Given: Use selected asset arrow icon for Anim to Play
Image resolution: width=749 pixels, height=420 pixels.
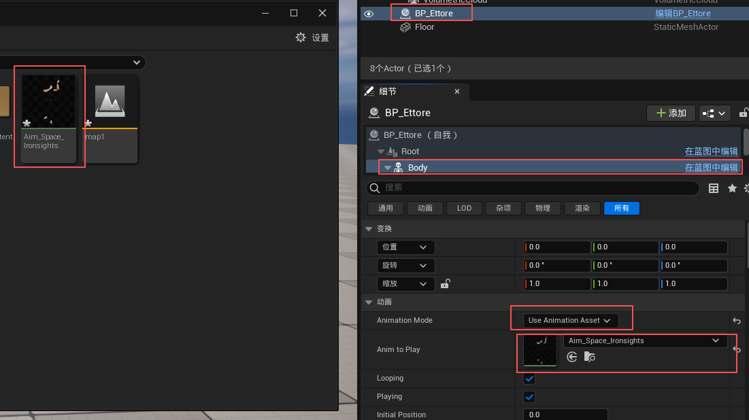Looking at the screenshot, I should tap(571, 357).
